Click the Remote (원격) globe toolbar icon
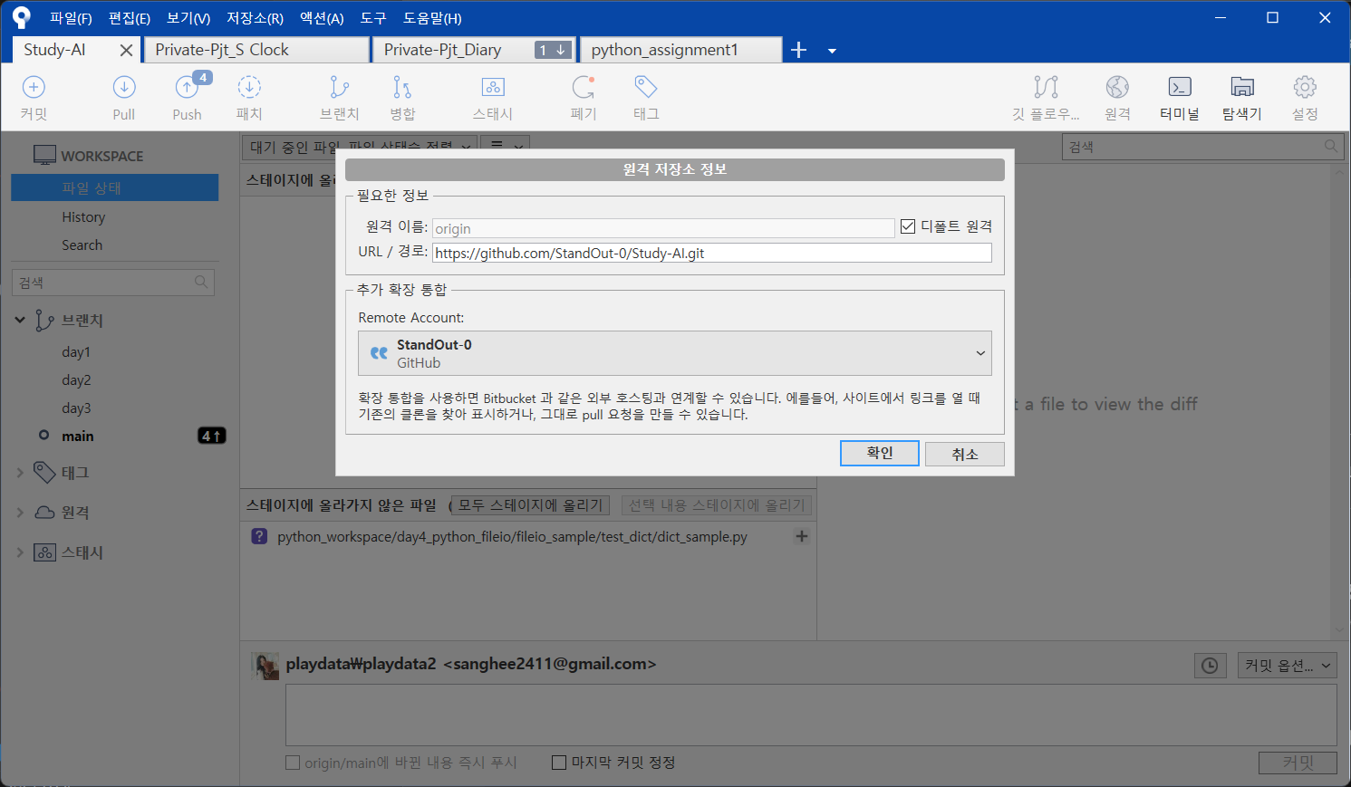 [x=1117, y=97]
